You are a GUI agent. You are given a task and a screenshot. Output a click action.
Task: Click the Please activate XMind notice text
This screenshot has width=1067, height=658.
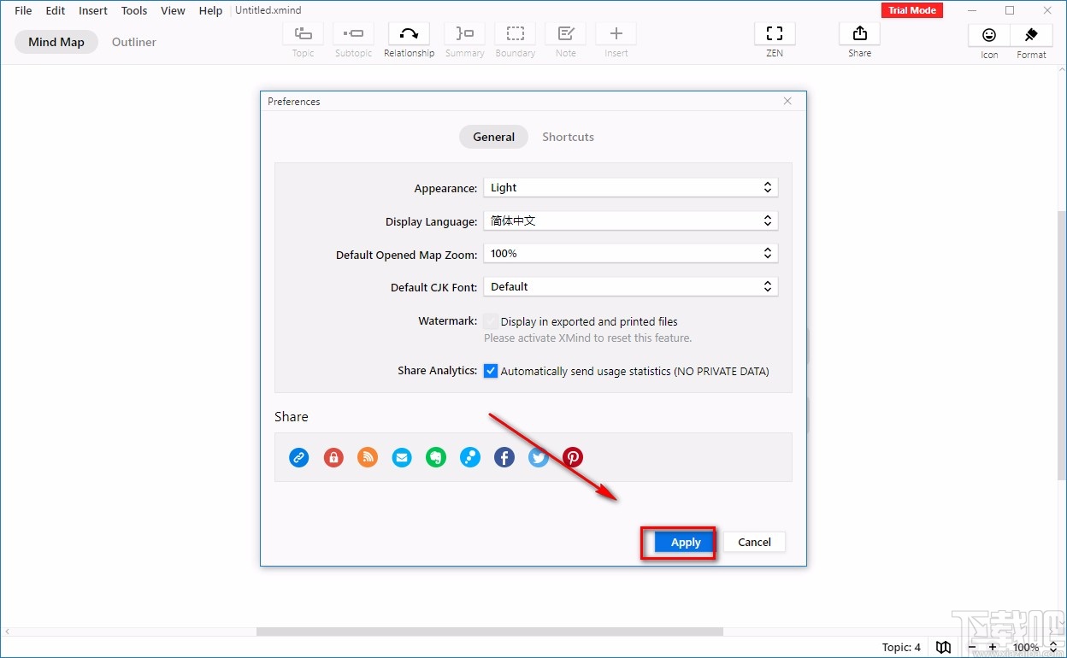(587, 338)
